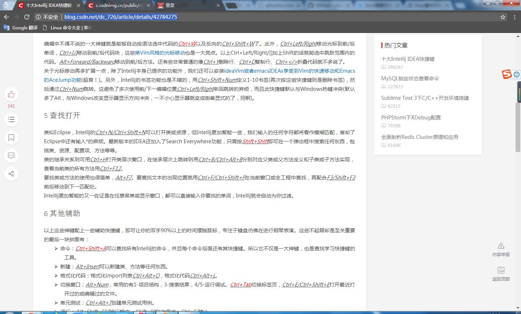This screenshot has height=314, width=521.
Task: Click the 内容举报 warning triangle icon
Action: 501,246
